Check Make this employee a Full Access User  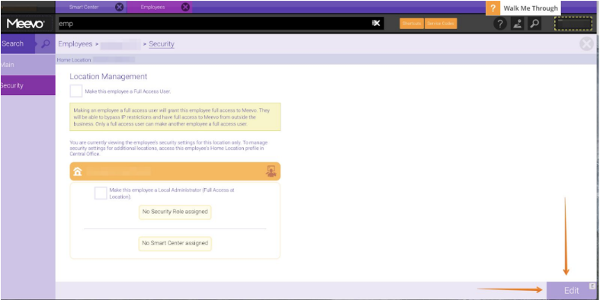coord(76,91)
